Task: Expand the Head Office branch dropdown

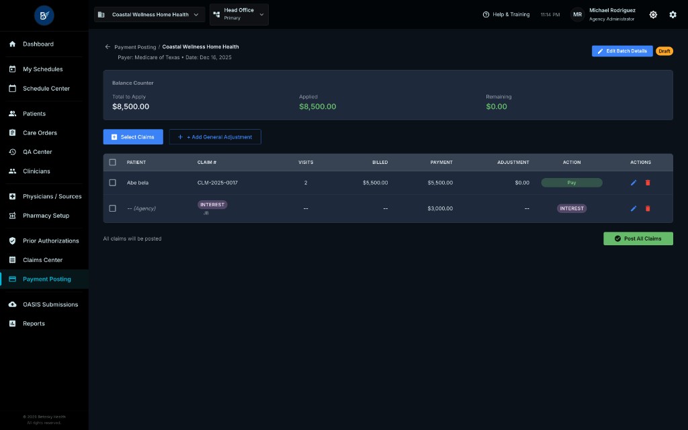Action: (x=239, y=15)
